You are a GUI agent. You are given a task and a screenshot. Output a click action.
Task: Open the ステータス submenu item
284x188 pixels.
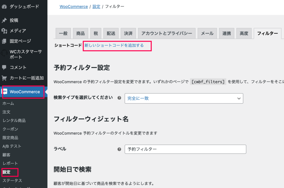click(x=12, y=181)
